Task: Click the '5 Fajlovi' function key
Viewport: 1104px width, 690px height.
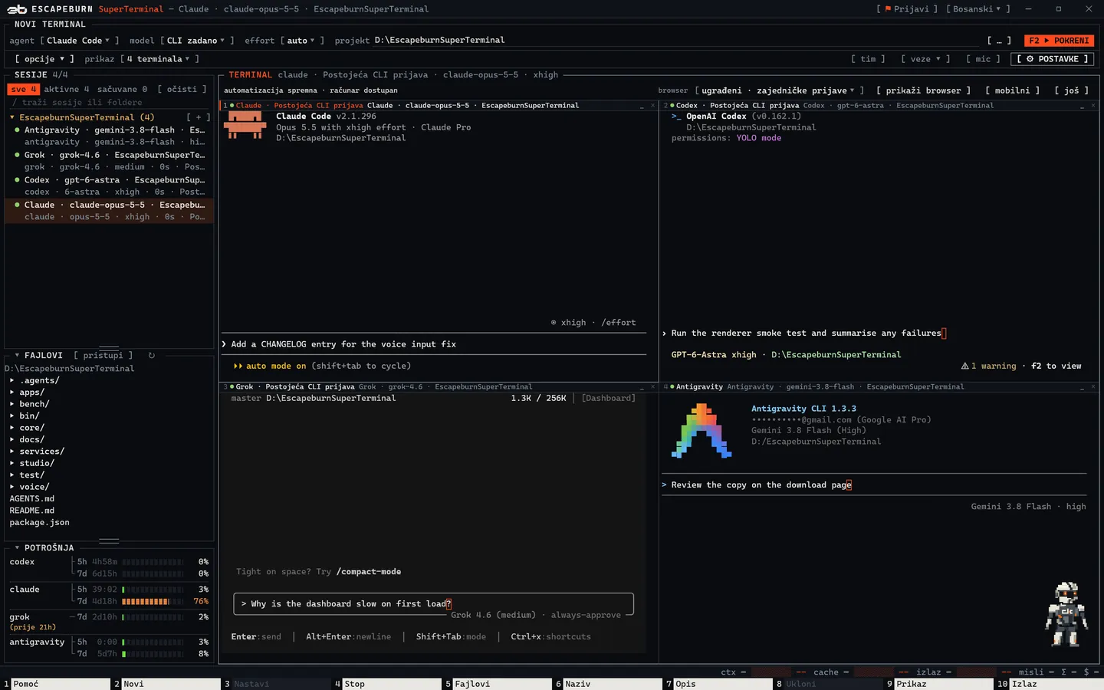Action: coord(497,684)
